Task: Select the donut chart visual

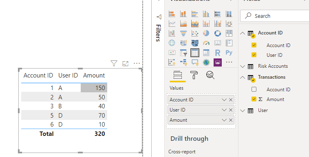Action: coord(218,33)
